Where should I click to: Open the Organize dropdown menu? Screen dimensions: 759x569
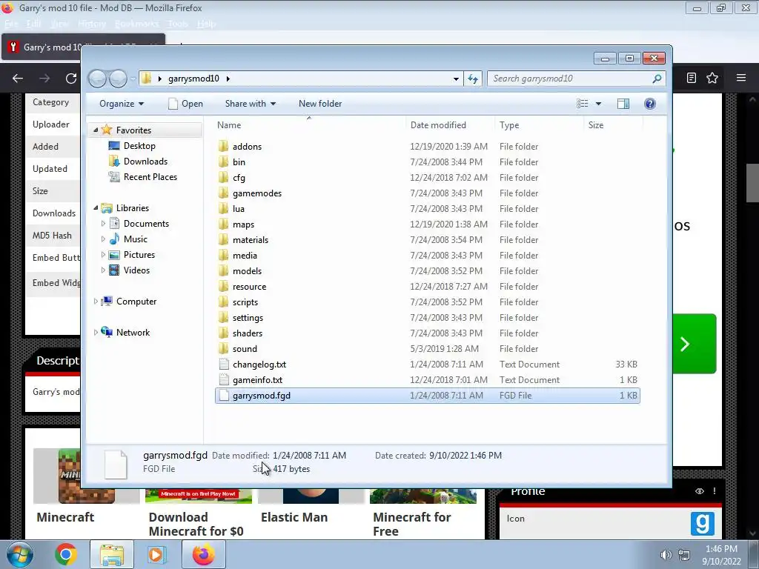click(x=122, y=104)
